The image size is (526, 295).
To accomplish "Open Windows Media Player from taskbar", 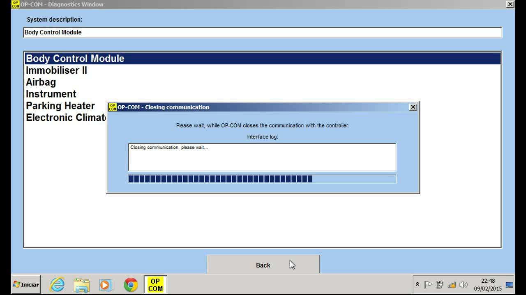I will 106,285.
